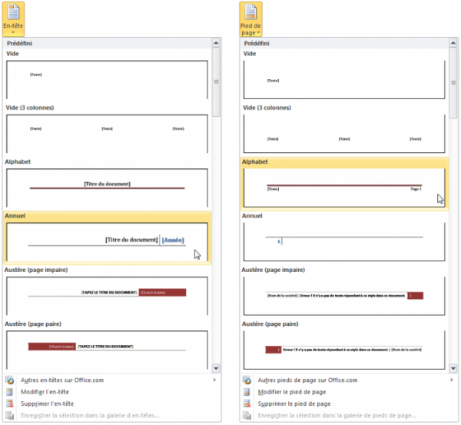Pick Austère (page impaire) footer template

click(x=344, y=296)
